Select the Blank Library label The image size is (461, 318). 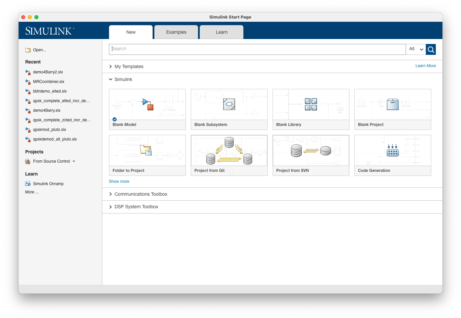click(x=289, y=125)
